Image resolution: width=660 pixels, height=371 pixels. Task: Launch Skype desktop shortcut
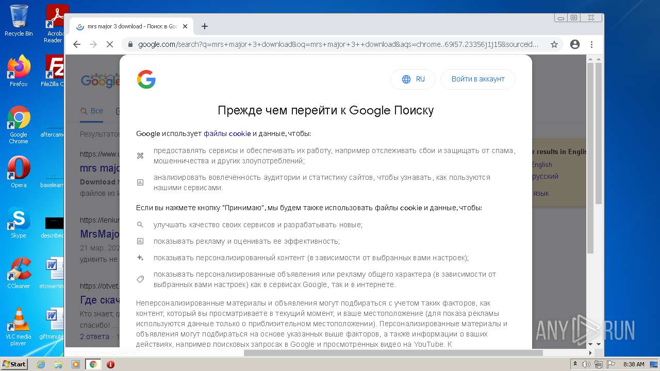pos(19,223)
